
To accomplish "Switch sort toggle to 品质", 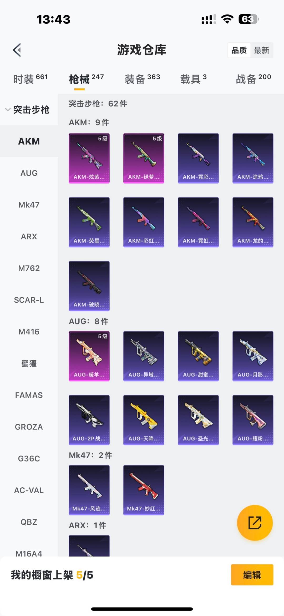I will coord(239,50).
